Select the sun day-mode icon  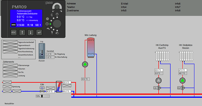coord(47,19)
